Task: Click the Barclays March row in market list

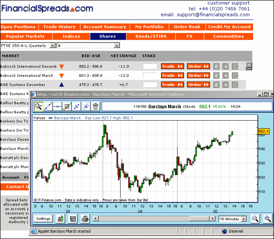Action: click(15, 149)
